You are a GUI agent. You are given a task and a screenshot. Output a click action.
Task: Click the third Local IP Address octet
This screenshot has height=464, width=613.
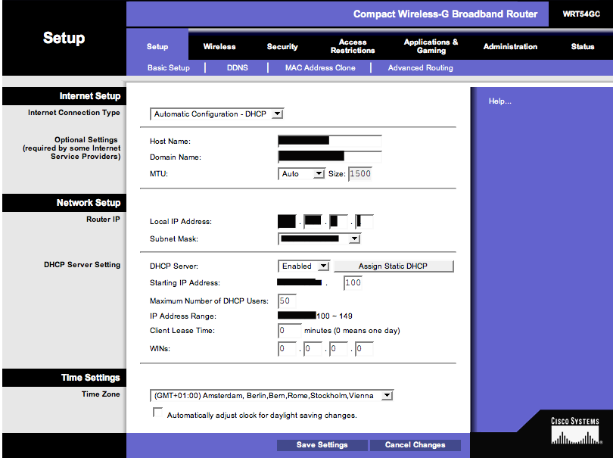[338, 221]
